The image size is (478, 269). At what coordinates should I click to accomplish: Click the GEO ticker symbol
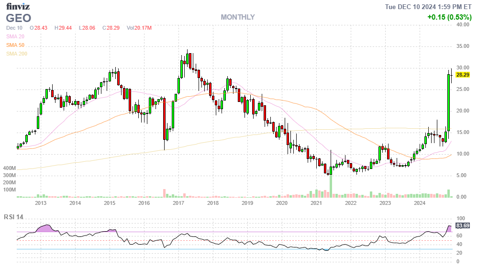tap(19, 18)
